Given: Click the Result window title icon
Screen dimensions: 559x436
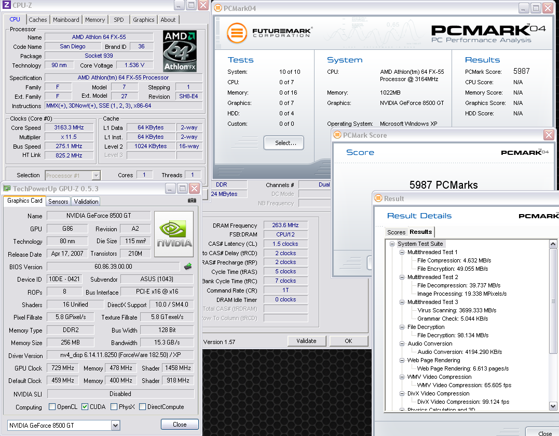Looking at the screenshot, I should tap(378, 198).
